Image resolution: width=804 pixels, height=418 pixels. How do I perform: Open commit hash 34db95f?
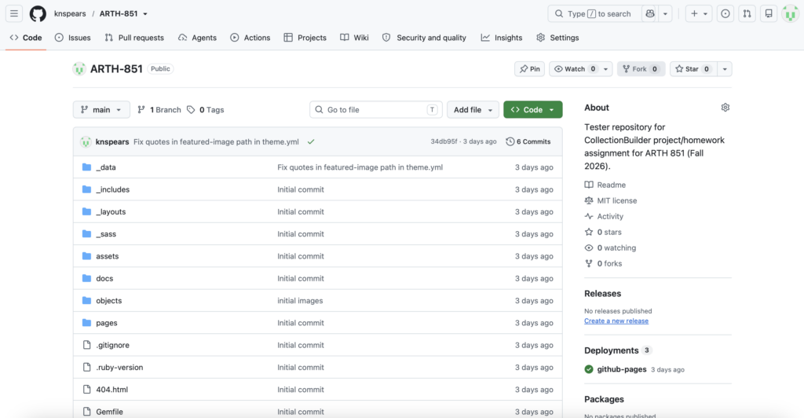444,141
